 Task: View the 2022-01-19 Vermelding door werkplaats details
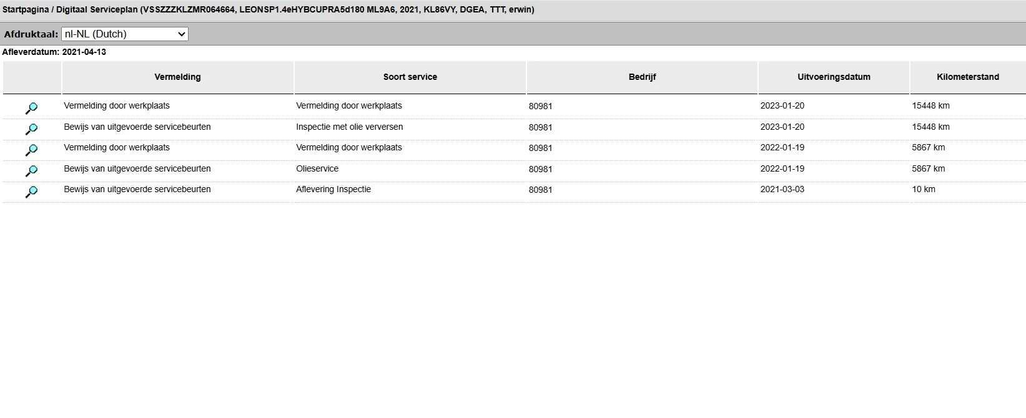[x=31, y=150]
